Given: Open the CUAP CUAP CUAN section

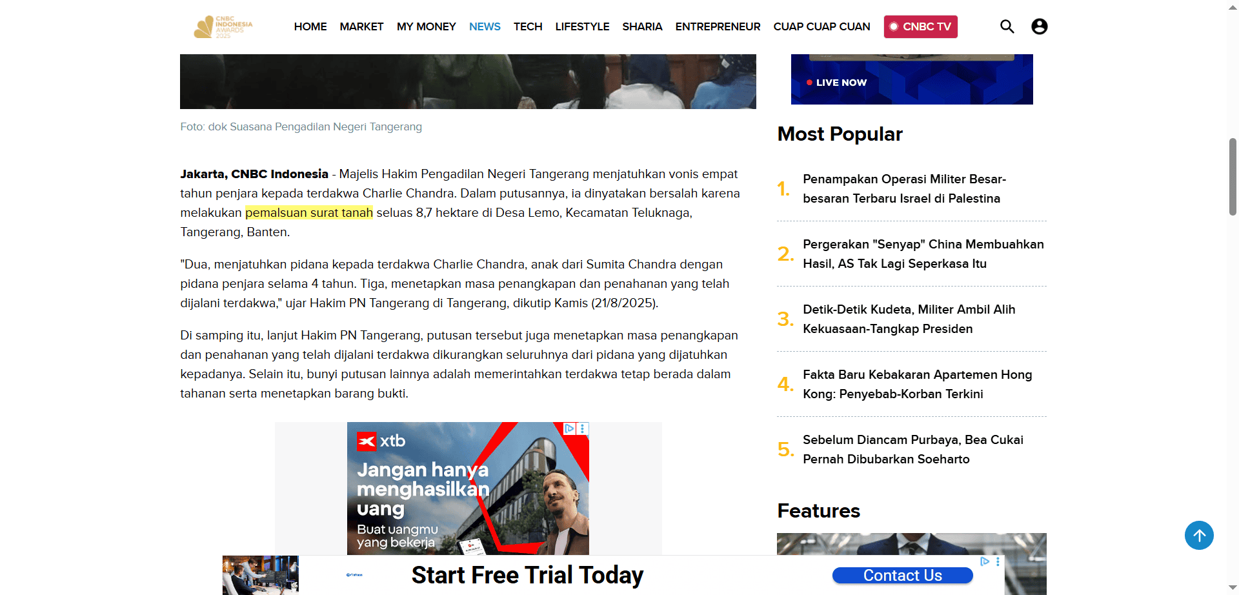Looking at the screenshot, I should point(821,26).
